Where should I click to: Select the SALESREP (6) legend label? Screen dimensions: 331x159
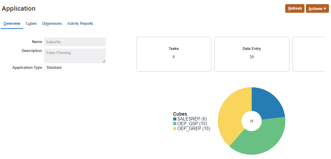coord(192,119)
